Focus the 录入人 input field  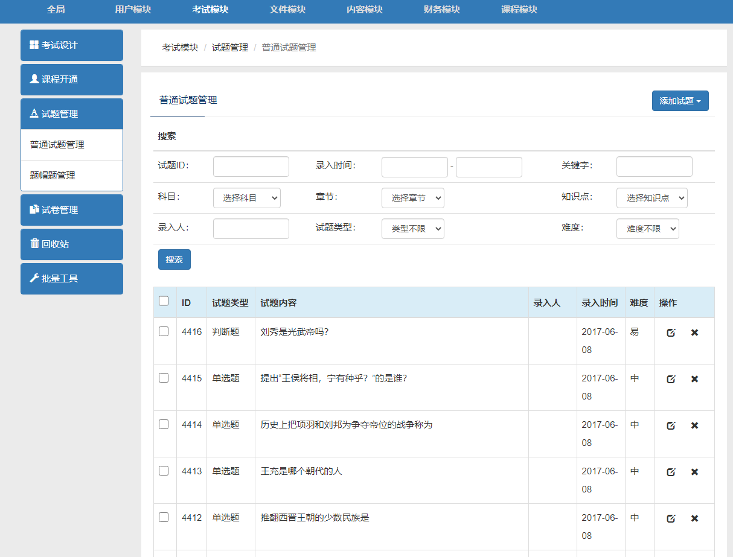pyautogui.click(x=251, y=229)
